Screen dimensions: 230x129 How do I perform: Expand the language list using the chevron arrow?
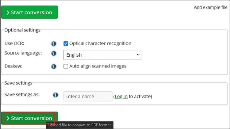tap(138, 55)
